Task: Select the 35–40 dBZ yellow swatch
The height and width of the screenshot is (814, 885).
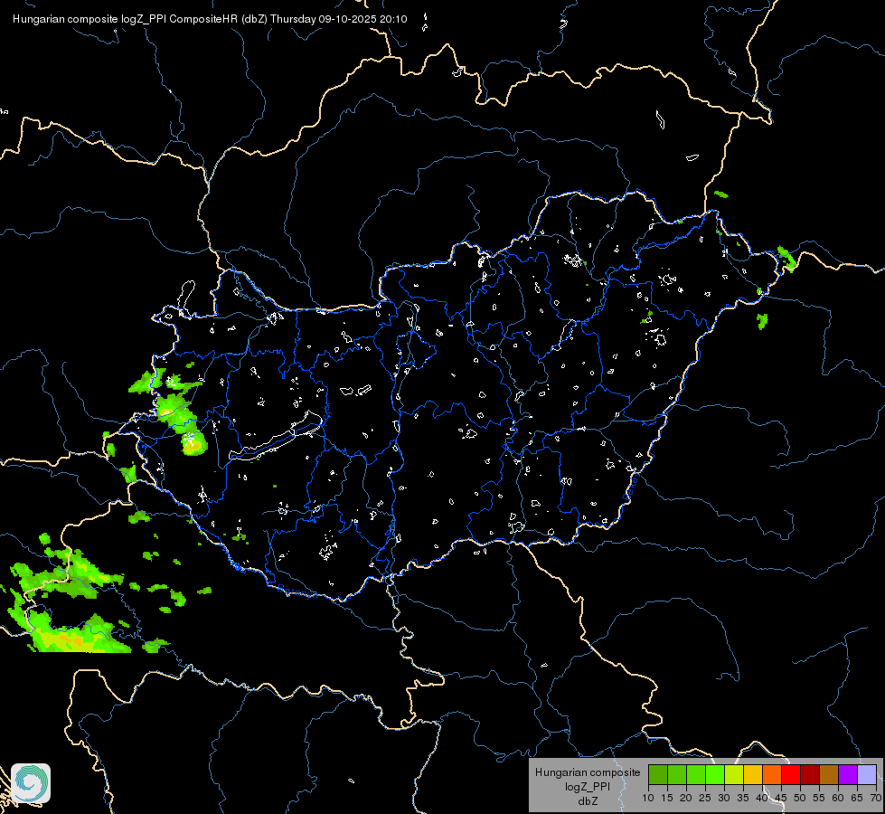Action: click(753, 774)
